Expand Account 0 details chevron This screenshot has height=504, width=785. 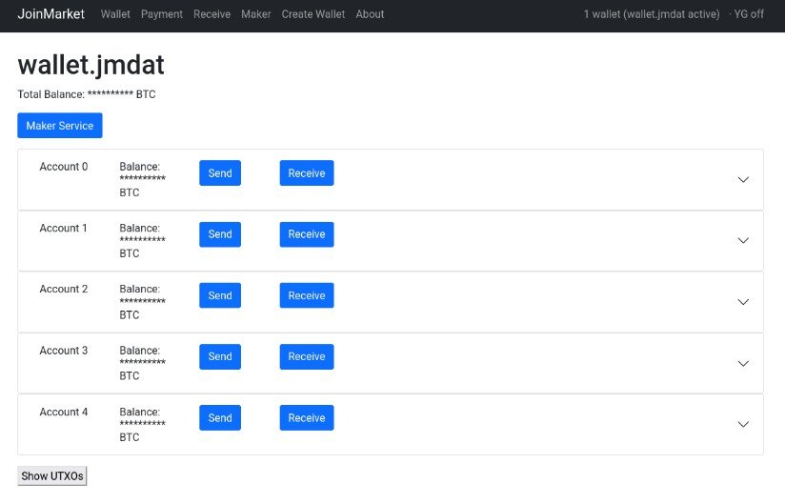(x=743, y=179)
